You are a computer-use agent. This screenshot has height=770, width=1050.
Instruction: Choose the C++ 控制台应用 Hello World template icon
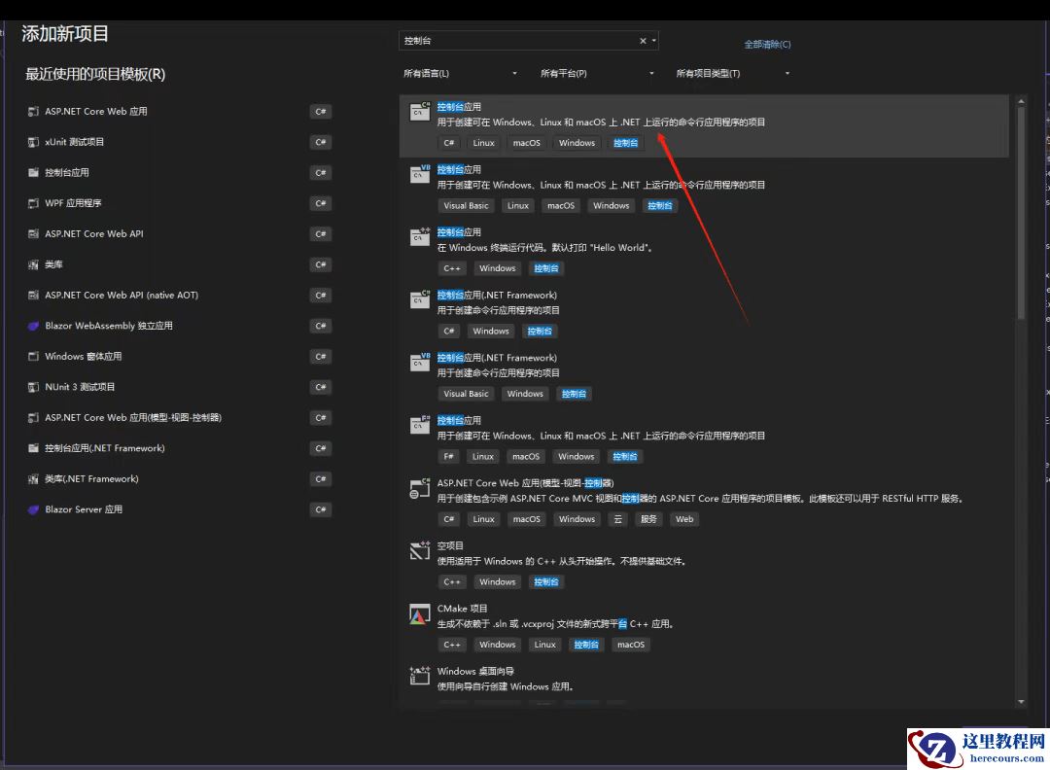pyautogui.click(x=420, y=235)
